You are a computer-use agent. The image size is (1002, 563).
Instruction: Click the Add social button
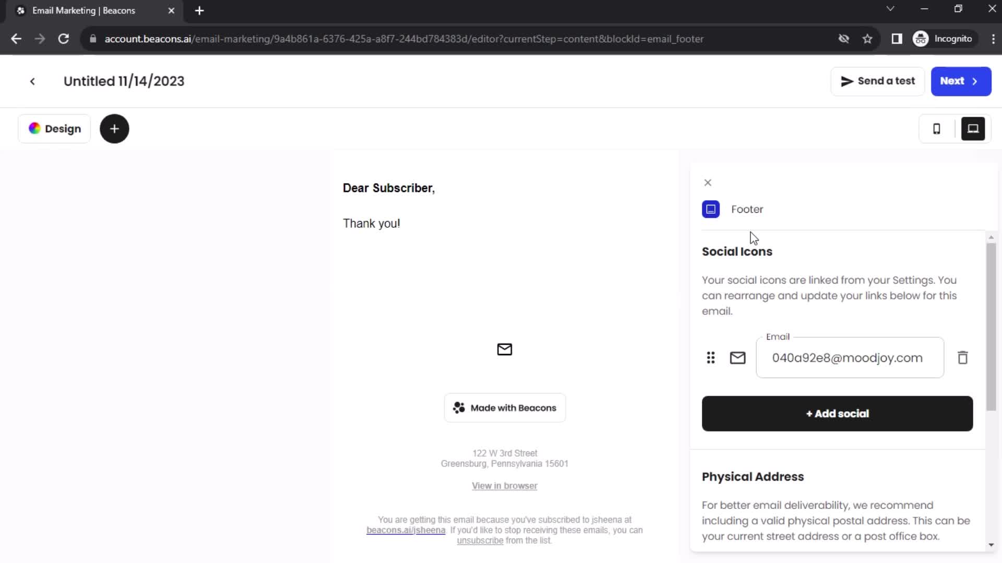[838, 413]
